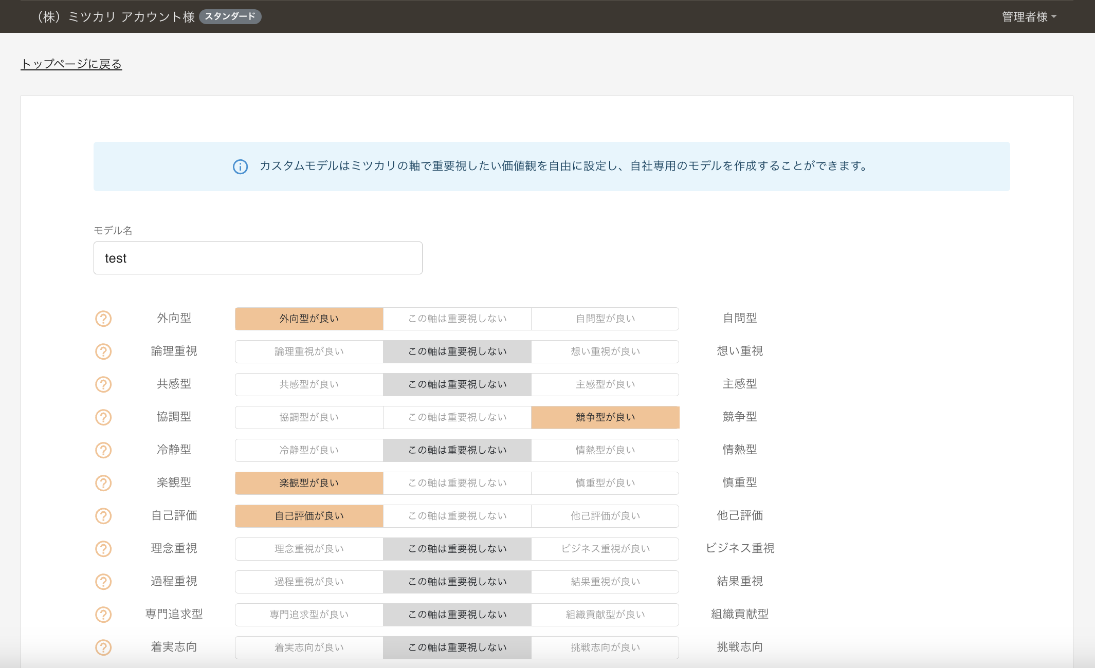Click help icon beside 外向型 row

tap(103, 319)
